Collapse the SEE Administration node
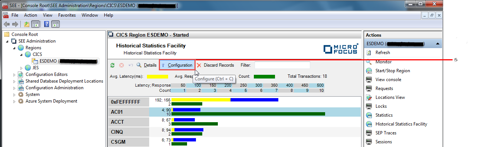Screen dimensions: 478x147 click(x=8, y=41)
